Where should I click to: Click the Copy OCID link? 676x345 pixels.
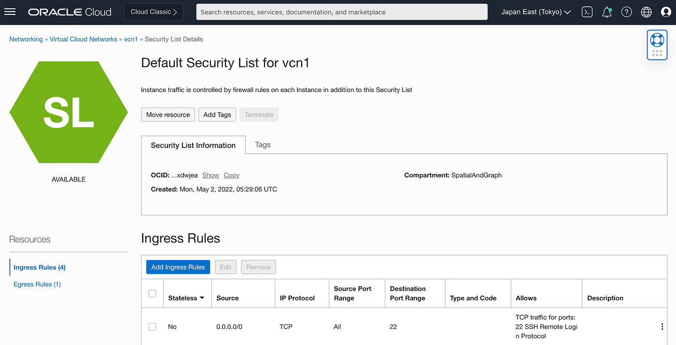tap(232, 175)
